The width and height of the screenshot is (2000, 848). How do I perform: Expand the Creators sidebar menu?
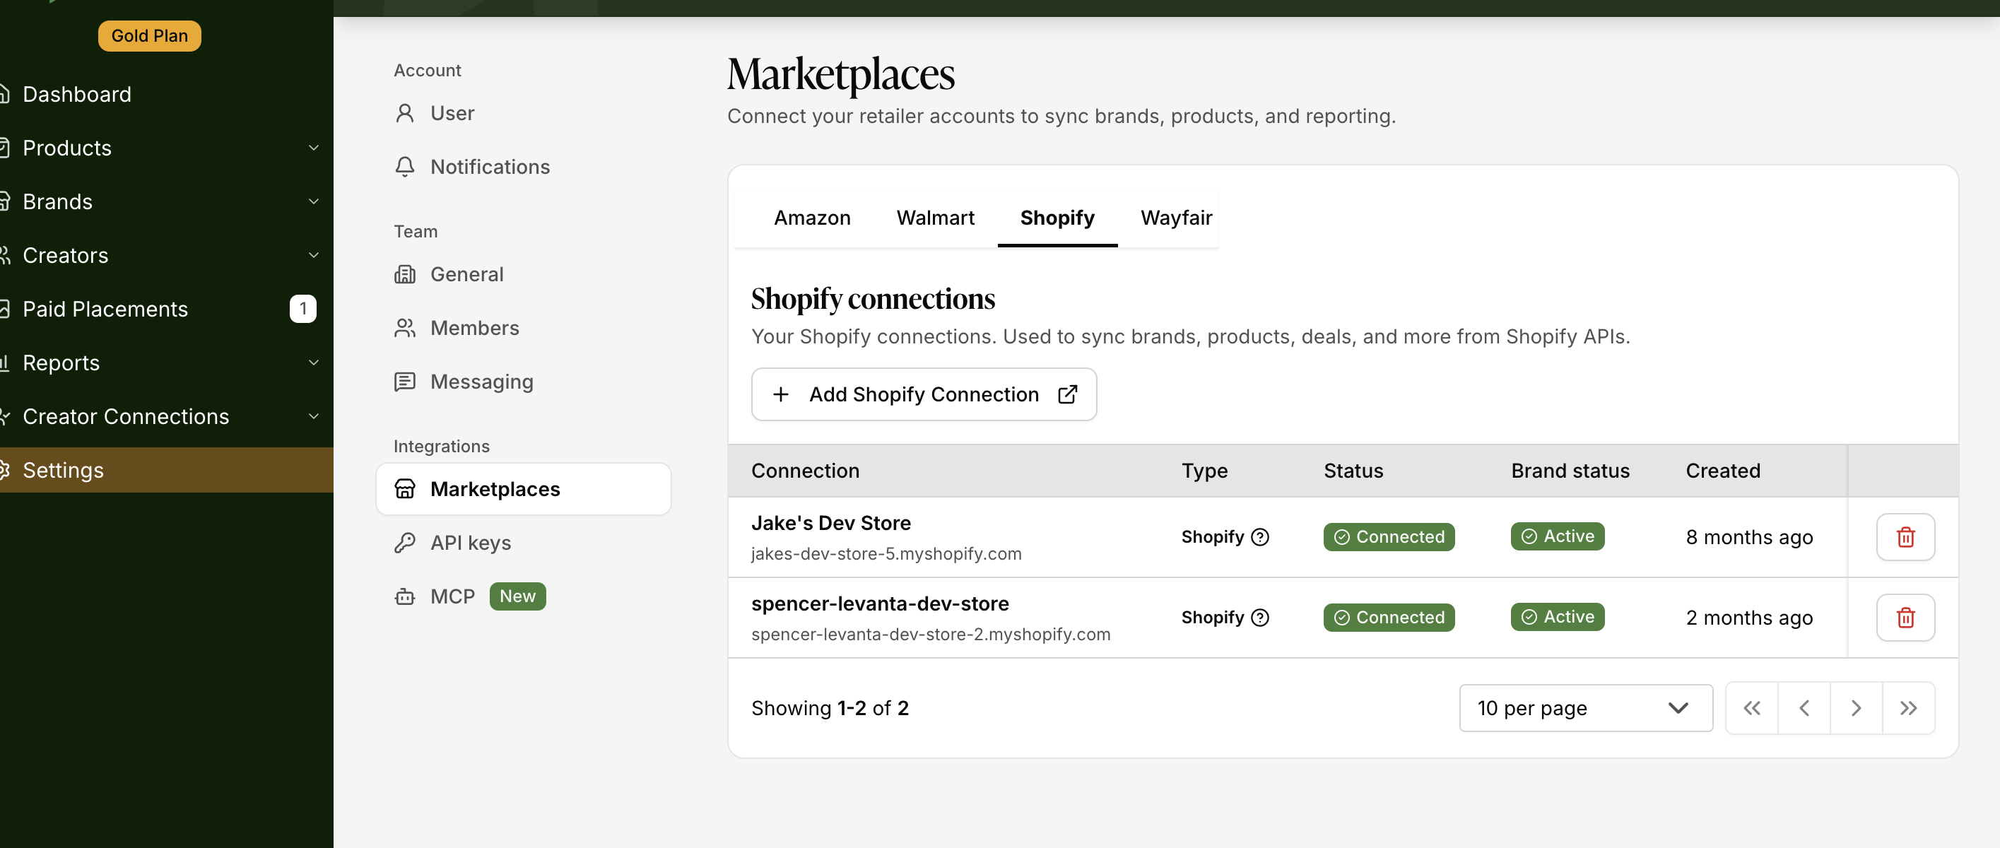coord(313,254)
